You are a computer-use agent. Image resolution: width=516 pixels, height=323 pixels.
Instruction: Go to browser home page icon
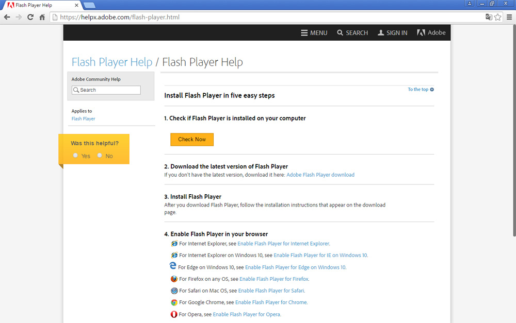coord(42,17)
